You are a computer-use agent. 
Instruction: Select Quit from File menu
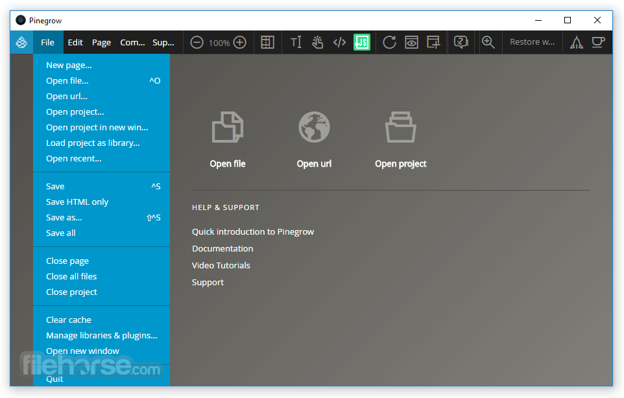[x=101, y=379]
